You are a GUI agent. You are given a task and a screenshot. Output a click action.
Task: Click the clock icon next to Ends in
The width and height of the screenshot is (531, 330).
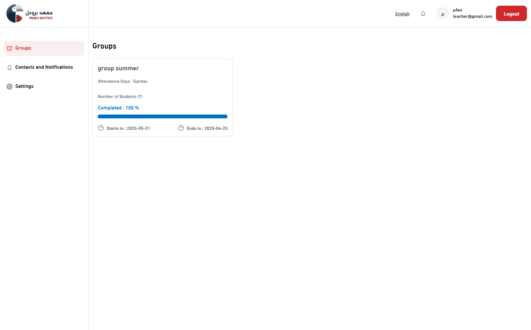tap(181, 128)
